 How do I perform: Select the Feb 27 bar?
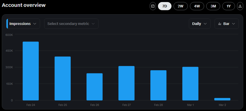[126, 83]
